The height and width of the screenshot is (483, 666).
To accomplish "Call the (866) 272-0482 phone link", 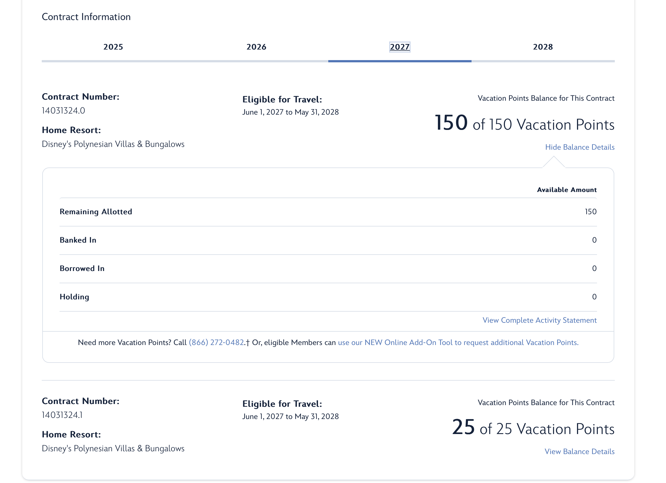I will coord(216,342).
